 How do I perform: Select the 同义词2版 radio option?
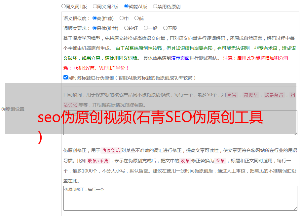(95, 6)
